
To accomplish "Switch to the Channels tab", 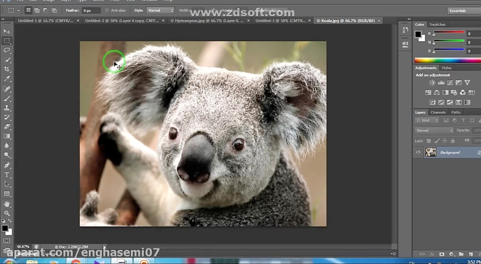I will [438, 113].
